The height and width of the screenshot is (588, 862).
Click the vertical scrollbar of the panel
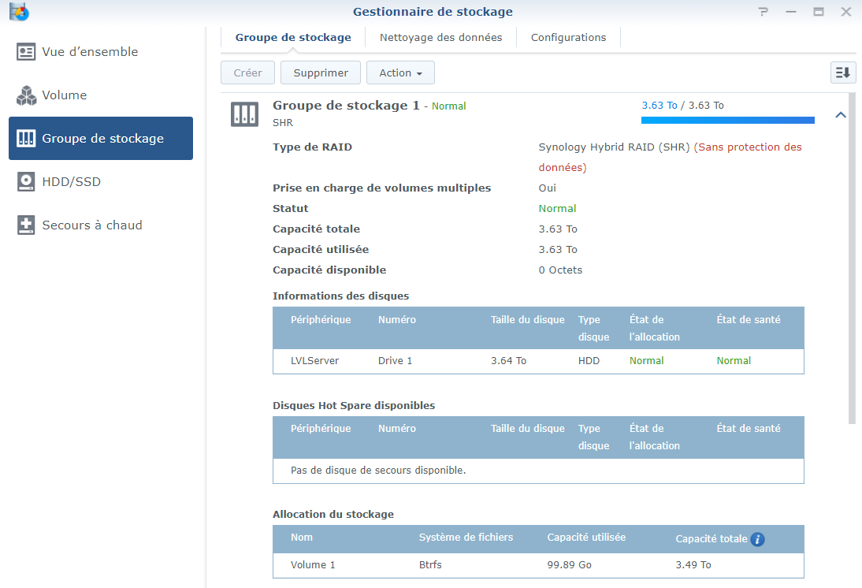coord(851,260)
